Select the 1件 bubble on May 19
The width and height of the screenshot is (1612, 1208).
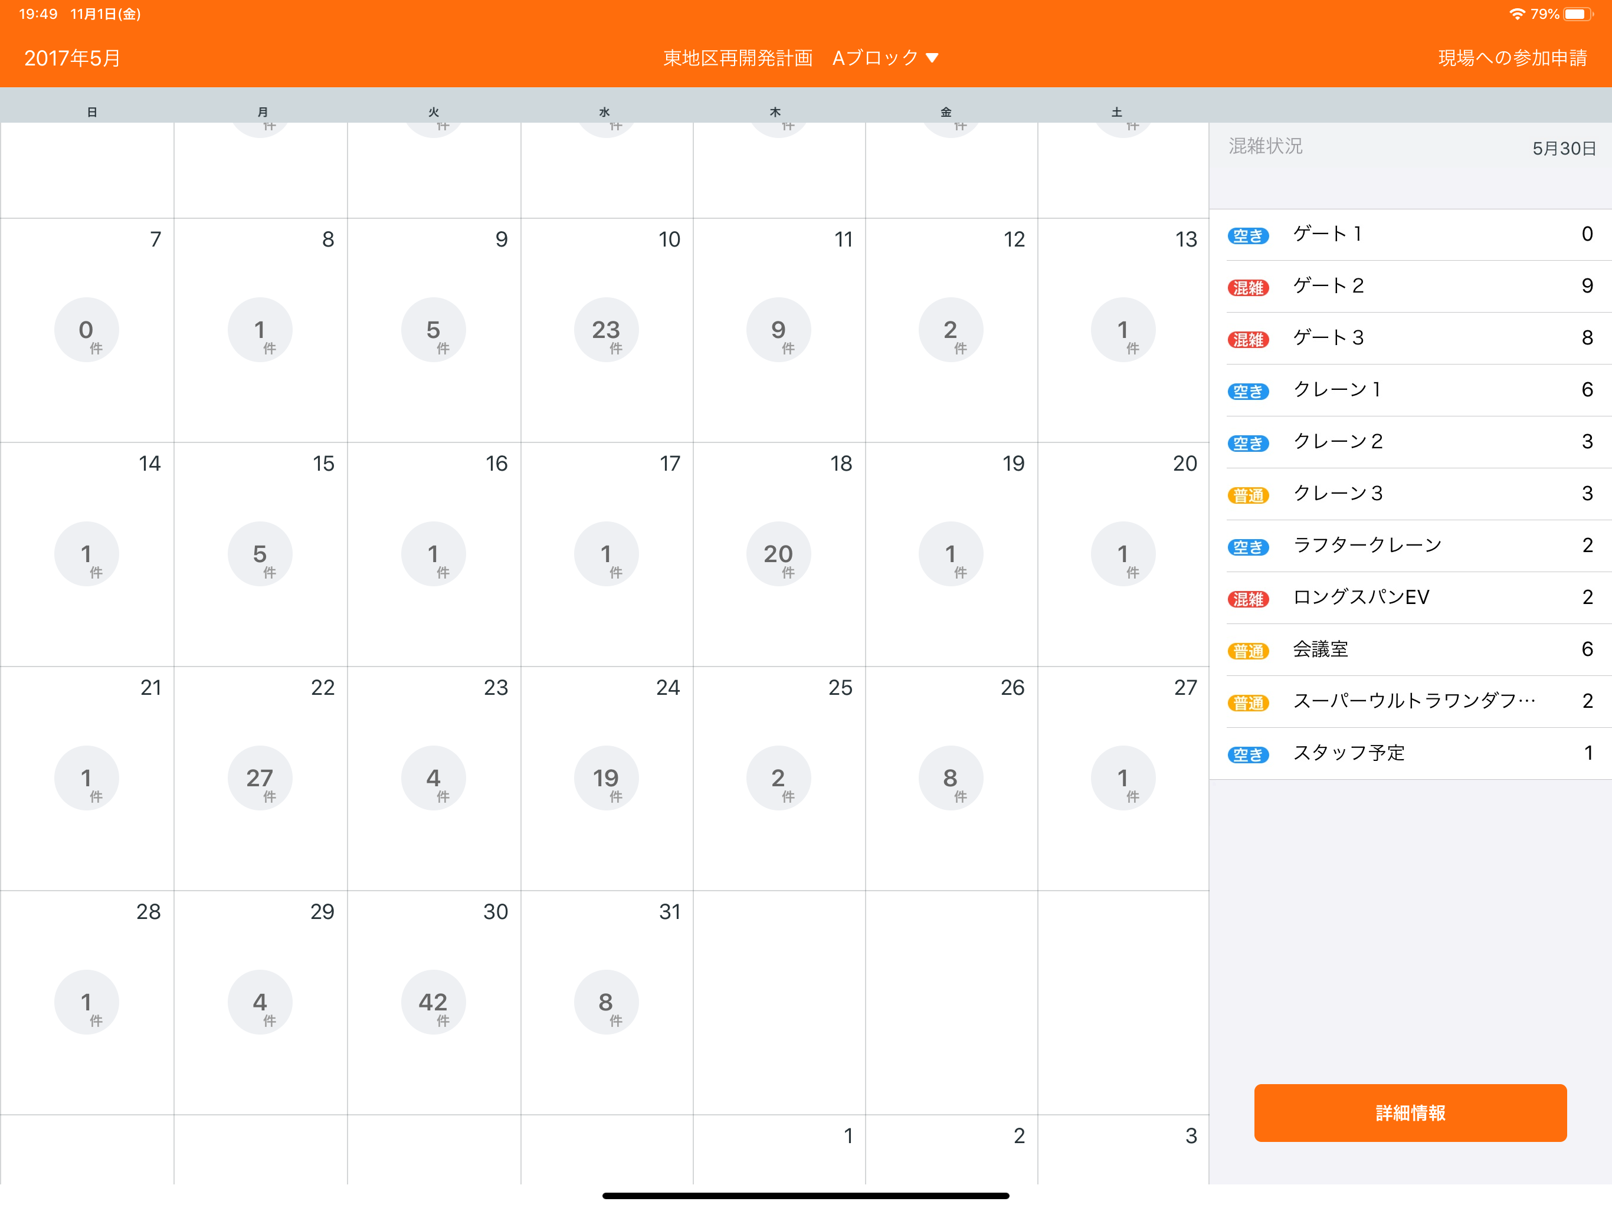951,554
